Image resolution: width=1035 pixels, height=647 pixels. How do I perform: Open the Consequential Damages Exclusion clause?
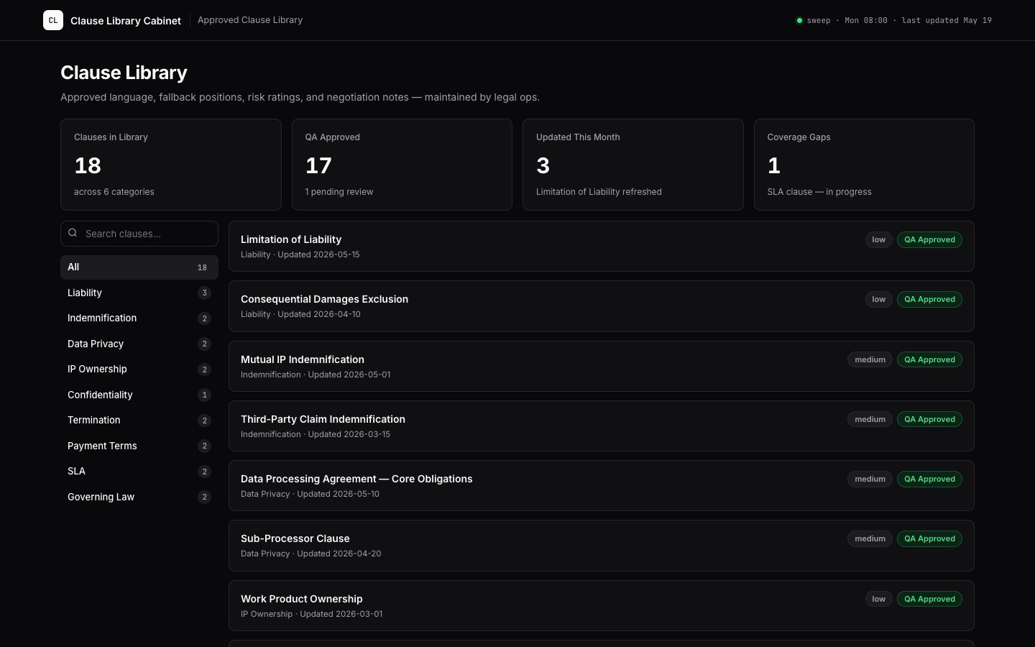(601, 306)
